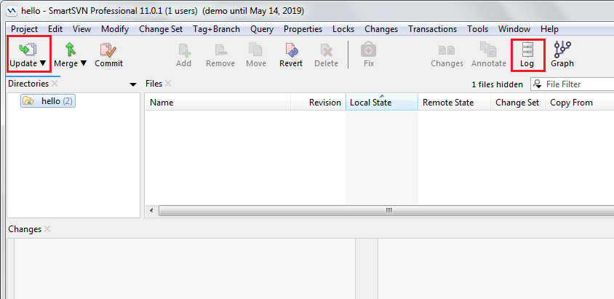Viewport: 614px width, 299px height.
Task: Open the Transactions menu
Action: (x=432, y=29)
